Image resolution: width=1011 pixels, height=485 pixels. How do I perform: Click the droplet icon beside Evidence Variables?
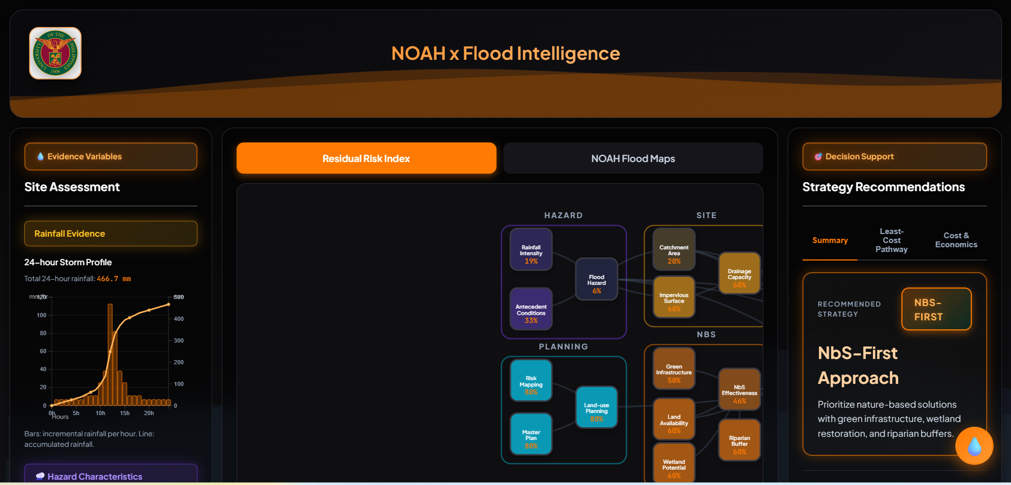40,157
